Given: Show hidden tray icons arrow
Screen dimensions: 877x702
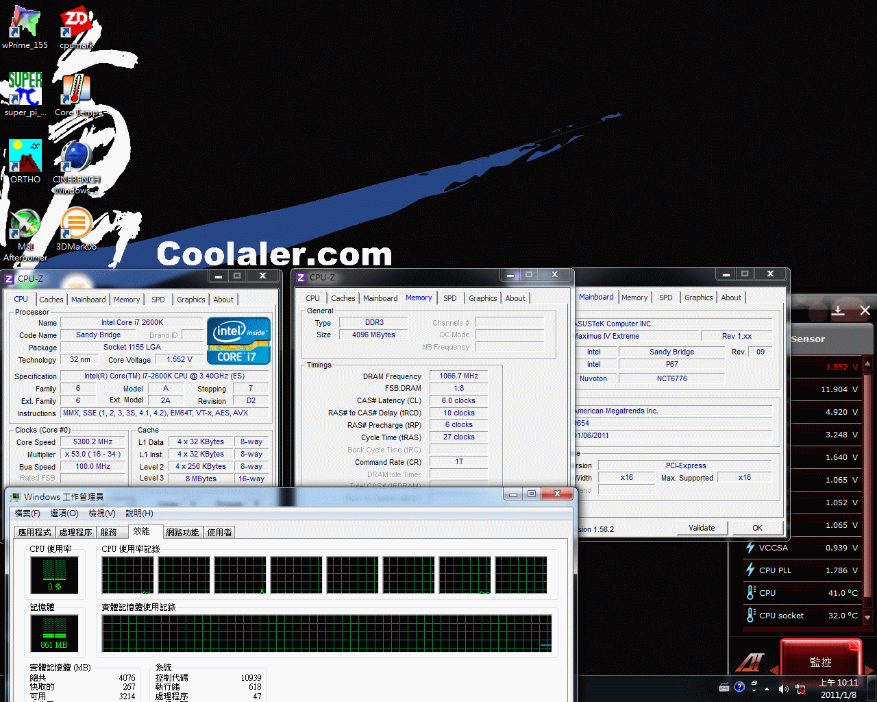Looking at the screenshot, I should [x=767, y=689].
